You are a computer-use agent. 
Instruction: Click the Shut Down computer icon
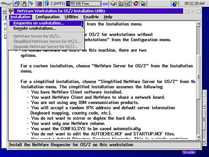(40, 4)
